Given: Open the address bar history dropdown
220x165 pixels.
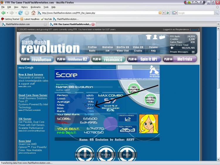Looking at the screenshot, I should 164,13.
